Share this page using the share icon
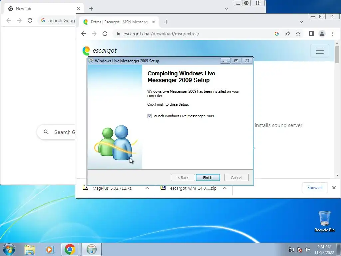Image resolution: width=341 pixels, height=256 pixels. [287, 34]
